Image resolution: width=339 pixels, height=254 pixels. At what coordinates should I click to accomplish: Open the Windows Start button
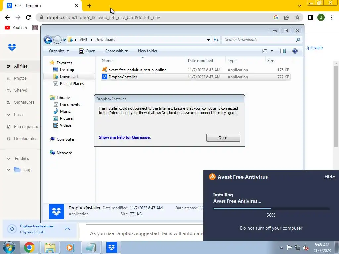point(9,247)
